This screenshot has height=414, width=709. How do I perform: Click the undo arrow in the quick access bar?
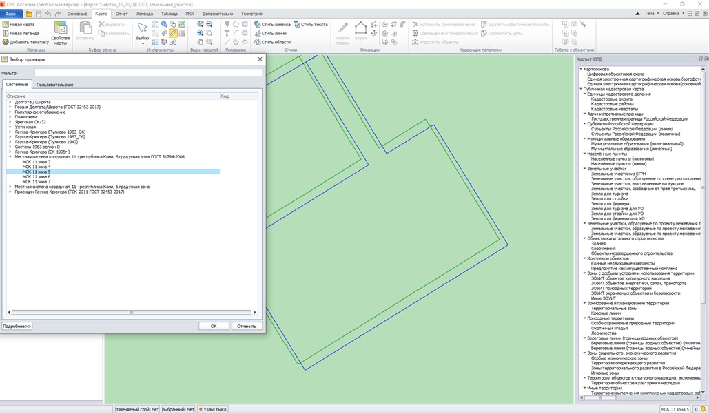pyautogui.click(x=48, y=14)
